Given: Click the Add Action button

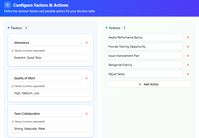Looking at the screenshot, I should click(148, 84).
